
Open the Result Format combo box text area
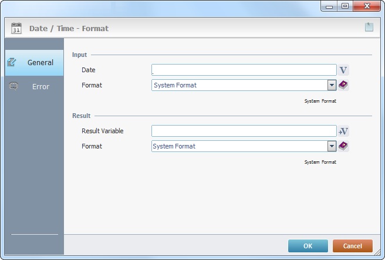tap(239, 146)
